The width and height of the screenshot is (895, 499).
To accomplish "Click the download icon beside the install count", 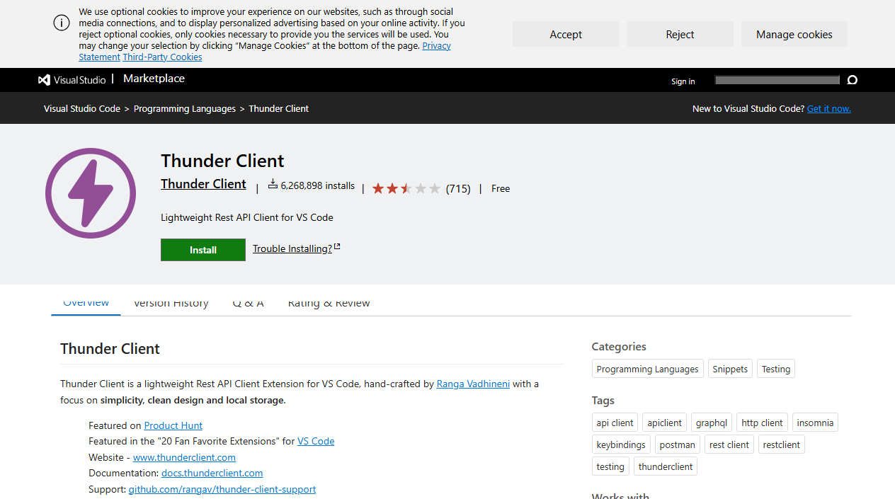I will pos(272,185).
